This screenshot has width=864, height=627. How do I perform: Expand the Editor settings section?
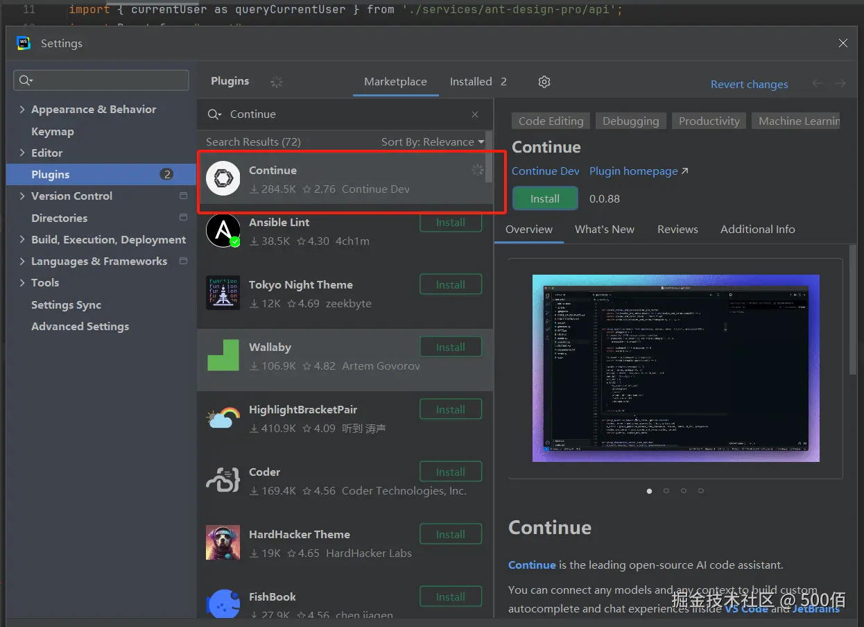click(22, 153)
